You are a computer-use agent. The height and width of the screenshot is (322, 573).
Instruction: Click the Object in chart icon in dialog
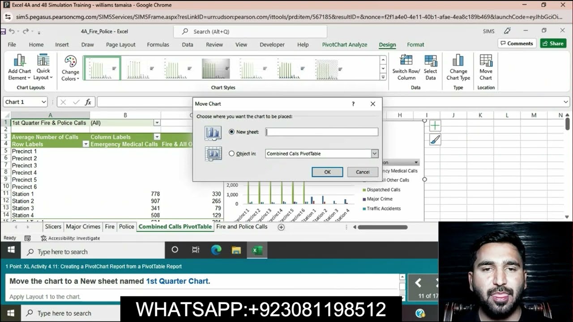click(213, 153)
